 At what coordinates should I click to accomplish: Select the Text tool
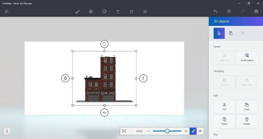point(118,12)
